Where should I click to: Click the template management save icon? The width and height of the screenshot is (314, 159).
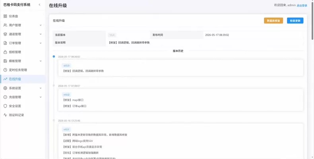click(x=5, y=61)
